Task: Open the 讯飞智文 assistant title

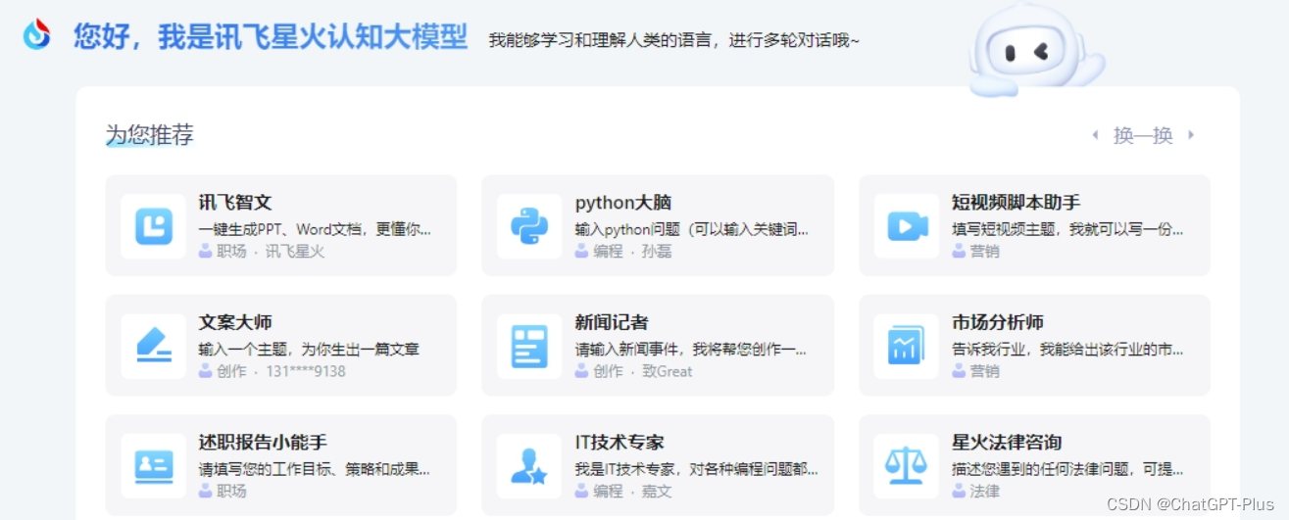Action: (235, 203)
